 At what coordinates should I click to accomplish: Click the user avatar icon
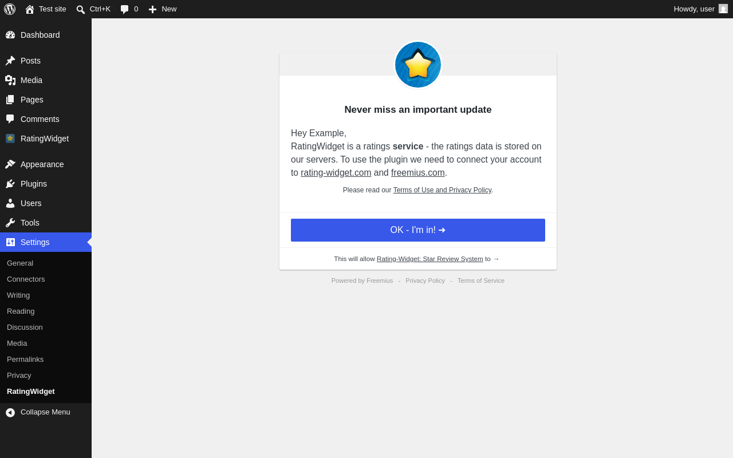[723, 9]
